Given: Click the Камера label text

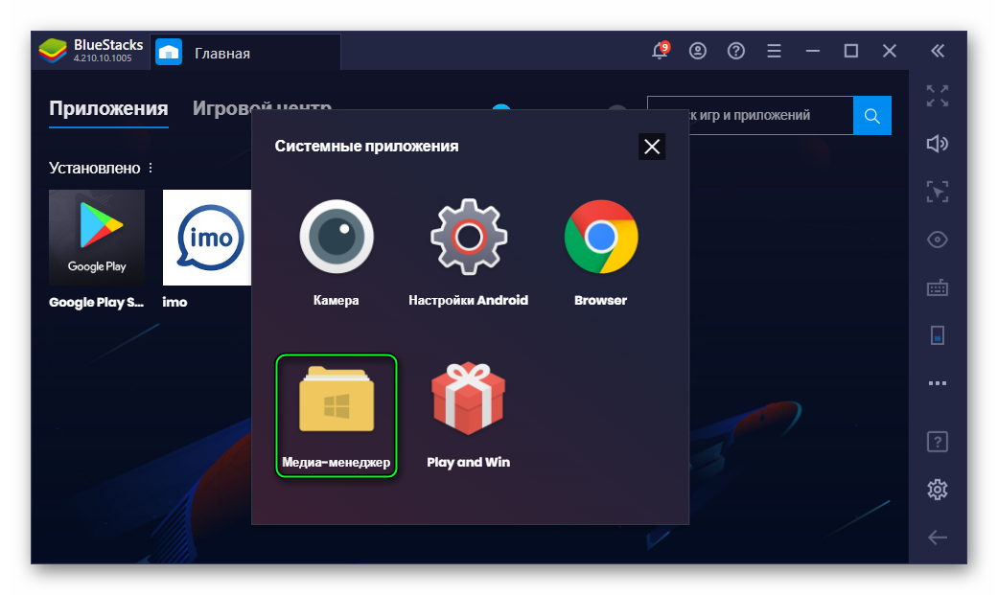Looking at the screenshot, I should point(337,300).
